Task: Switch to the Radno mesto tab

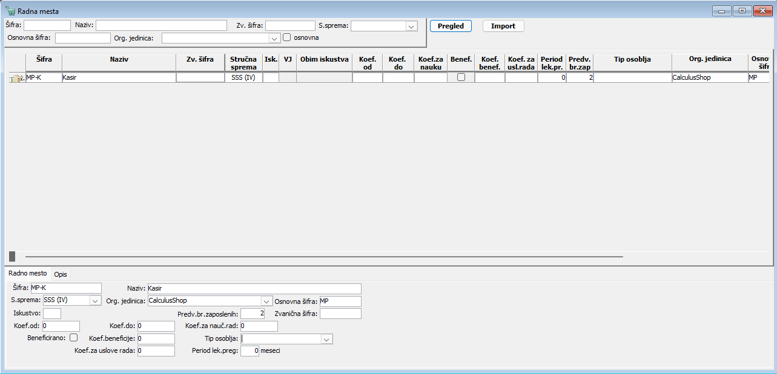Action: 28,274
